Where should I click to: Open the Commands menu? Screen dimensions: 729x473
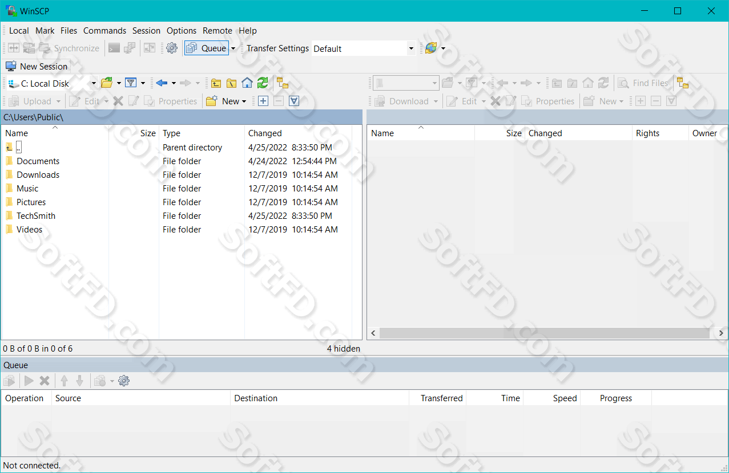pyautogui.click(x=104, y=31)
